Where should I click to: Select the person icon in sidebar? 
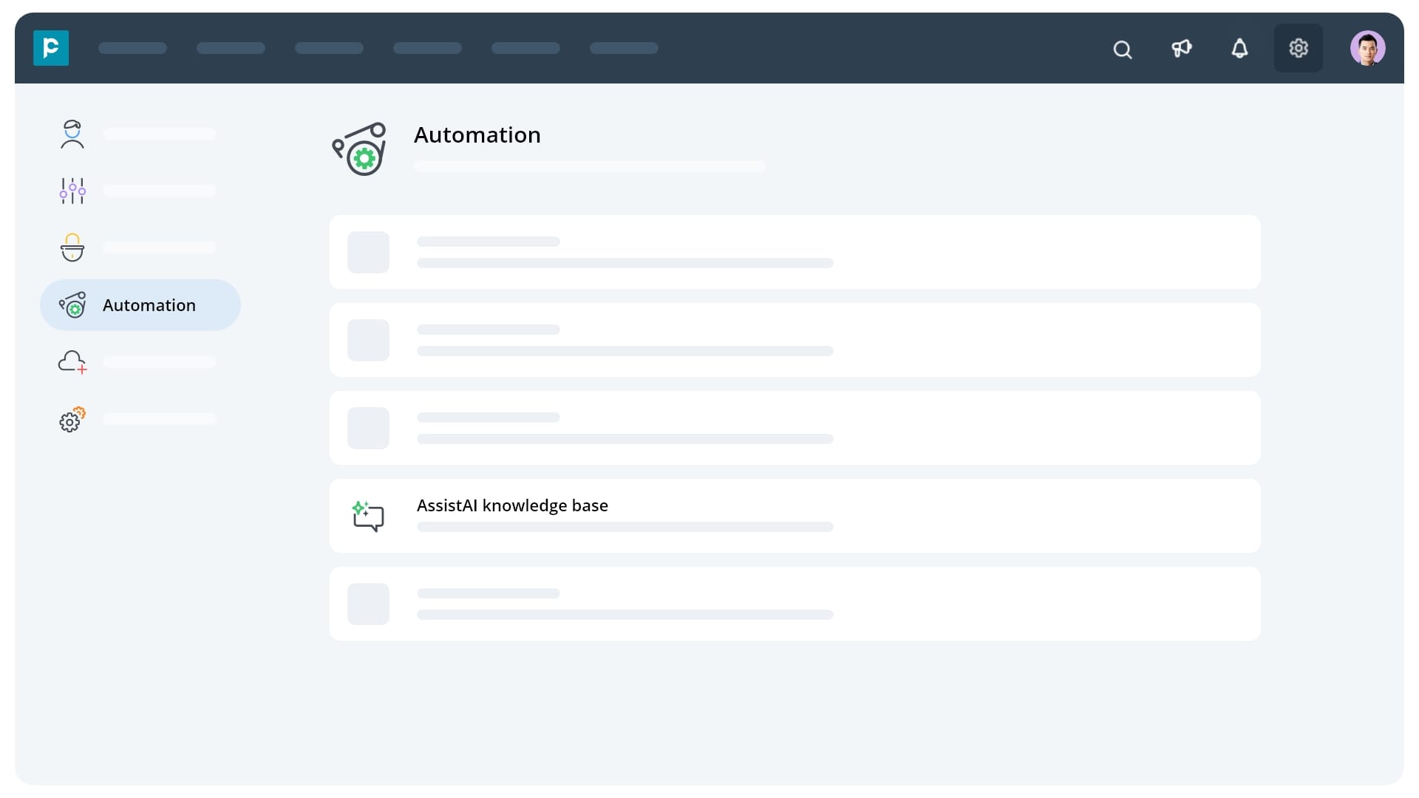click(72, 134)
